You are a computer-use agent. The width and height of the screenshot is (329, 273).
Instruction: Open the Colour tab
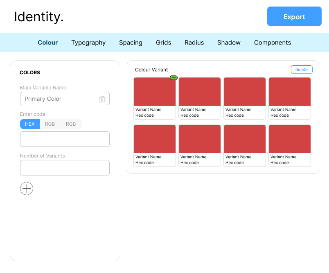47,42
